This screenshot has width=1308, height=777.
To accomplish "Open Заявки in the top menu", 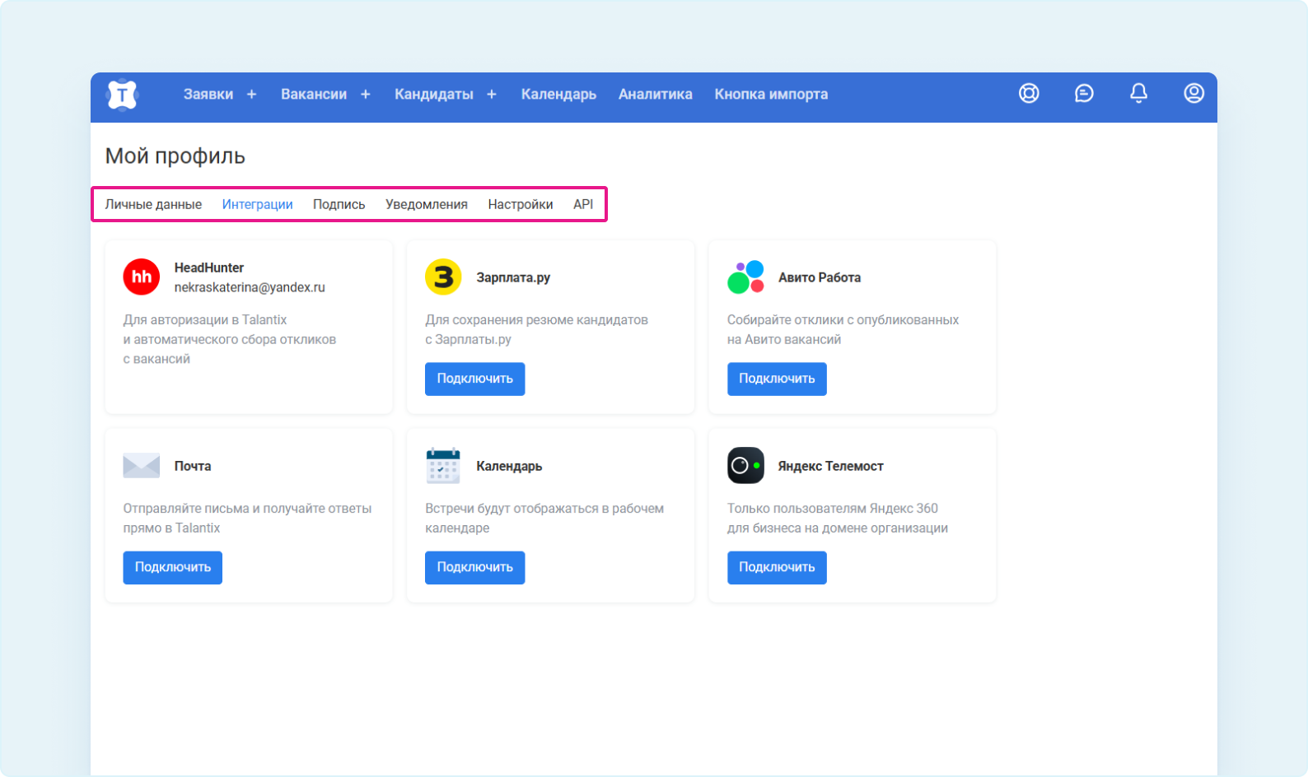I will (x=208, y=95).
